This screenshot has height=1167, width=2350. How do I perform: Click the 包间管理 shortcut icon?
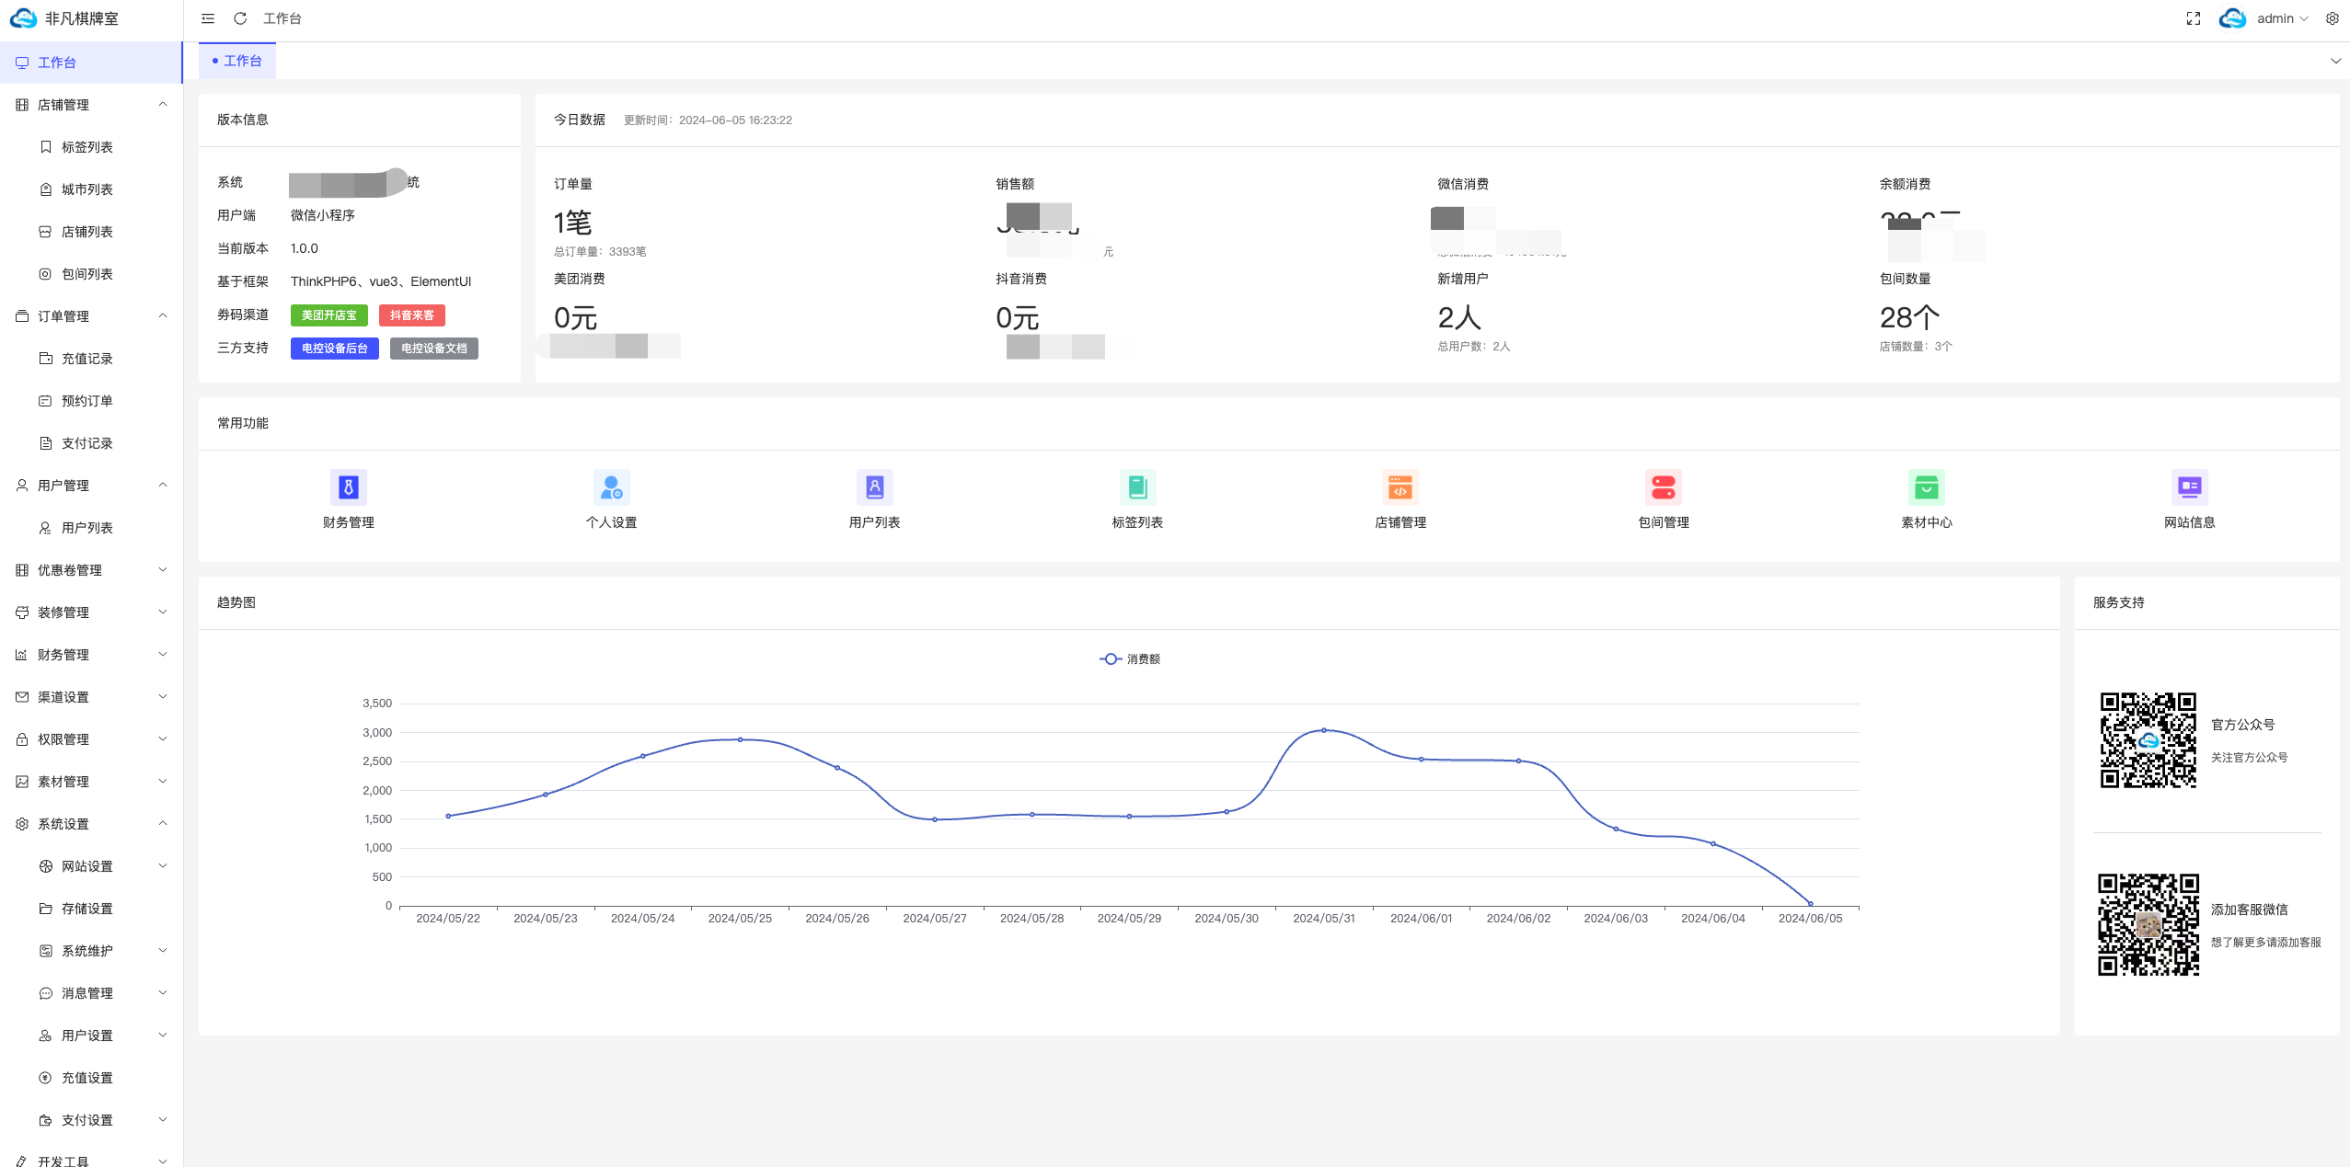coord(1663,487)
